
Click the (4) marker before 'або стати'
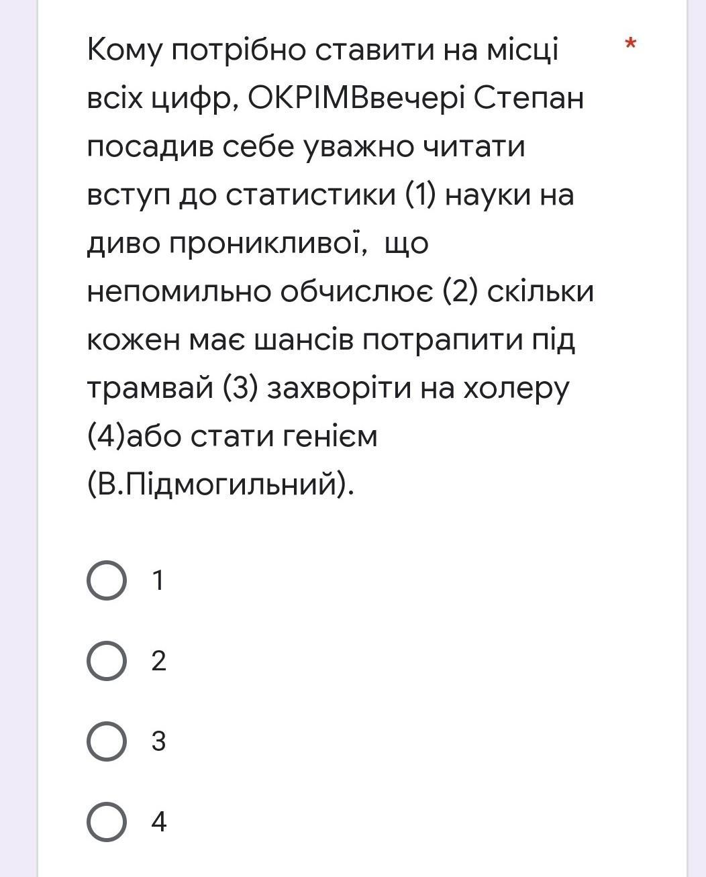pyautogui.click(x=107, y=437)
